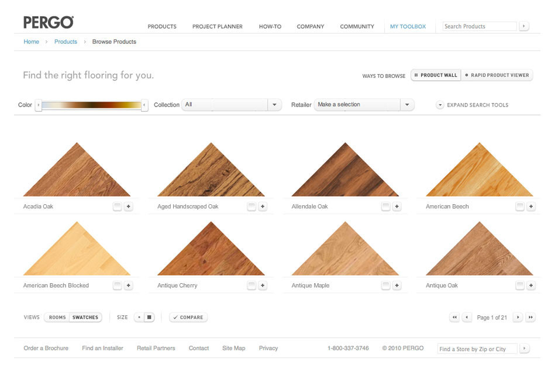Viewport: 555px width, 368px height.
Task: Open the Privacy link
Action: (268, 348)
